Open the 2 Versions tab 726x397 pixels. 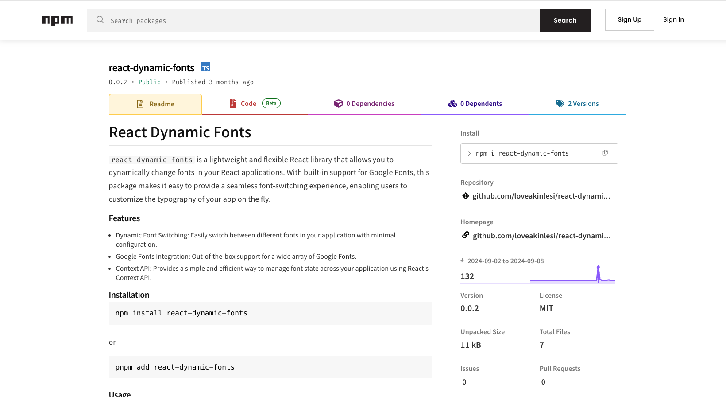[577, 104]
